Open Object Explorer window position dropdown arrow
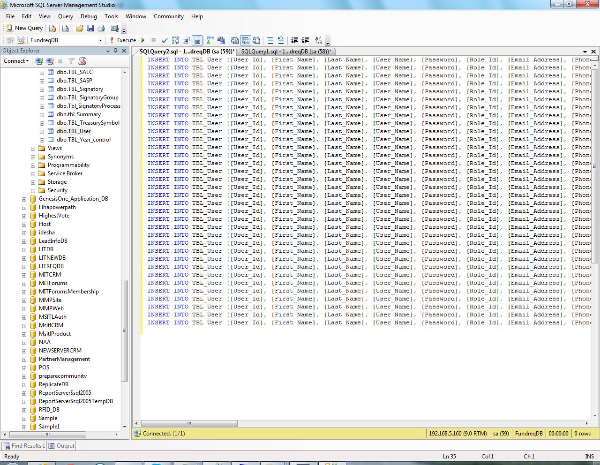The image size is (600, 465). pyautogui.click(x=108, y=51)
